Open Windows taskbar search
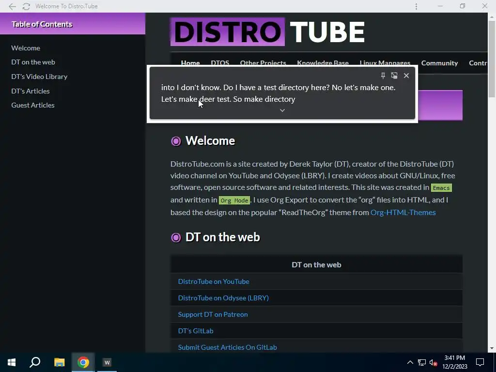496x372 pixels. [35, 362]
